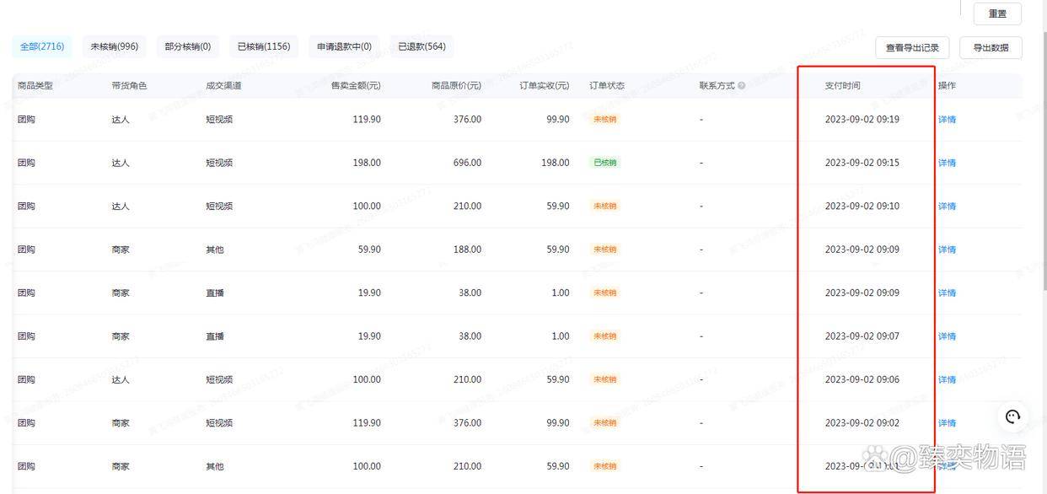1047x494 pixels.
Task: Click the 短视频 channel cell in first row
Action: tap(217, 119)
